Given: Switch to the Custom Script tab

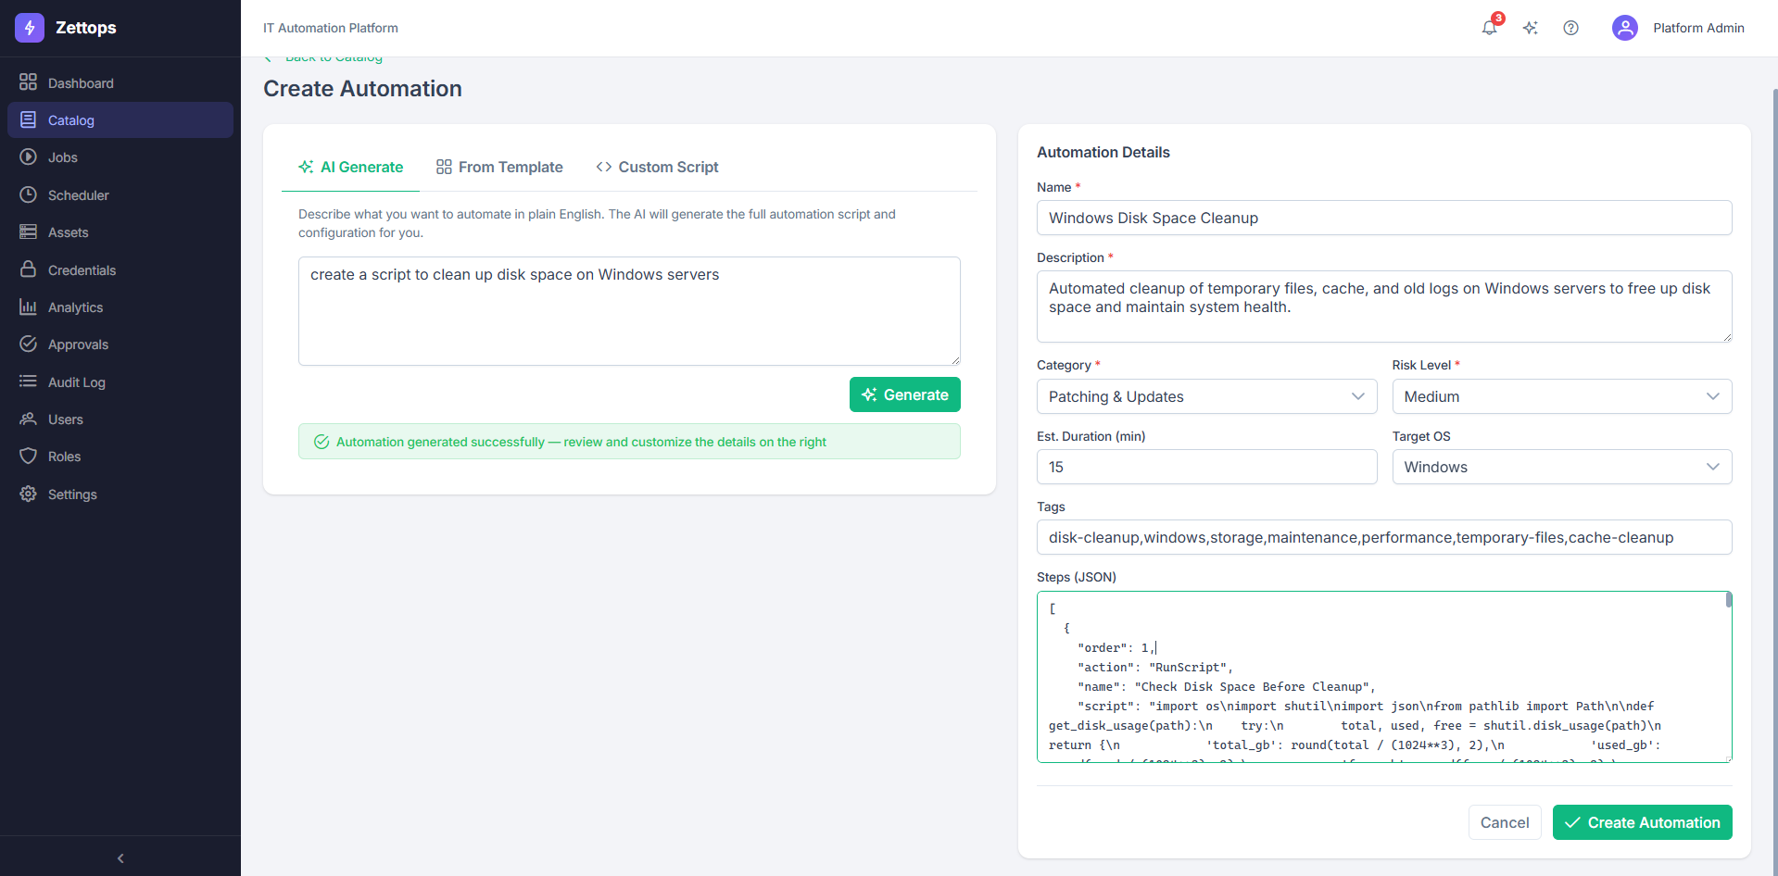Looking at the screenshot, I should 657,167.
